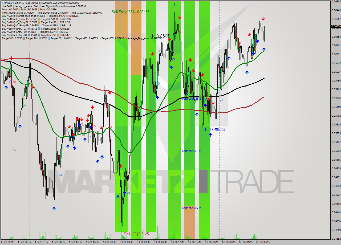Click the 0.35750 price axis label
Image resolution: width=341 pixels, height=245 pixels.
(x=336, y=80)
